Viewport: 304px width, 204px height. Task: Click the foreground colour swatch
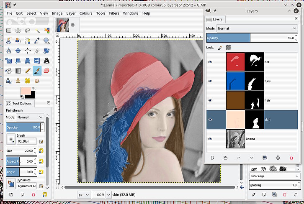(25, 91)
